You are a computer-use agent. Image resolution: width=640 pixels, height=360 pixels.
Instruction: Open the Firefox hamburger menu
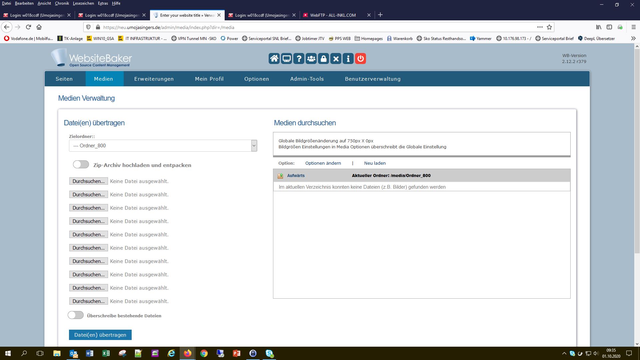point(633,27)
